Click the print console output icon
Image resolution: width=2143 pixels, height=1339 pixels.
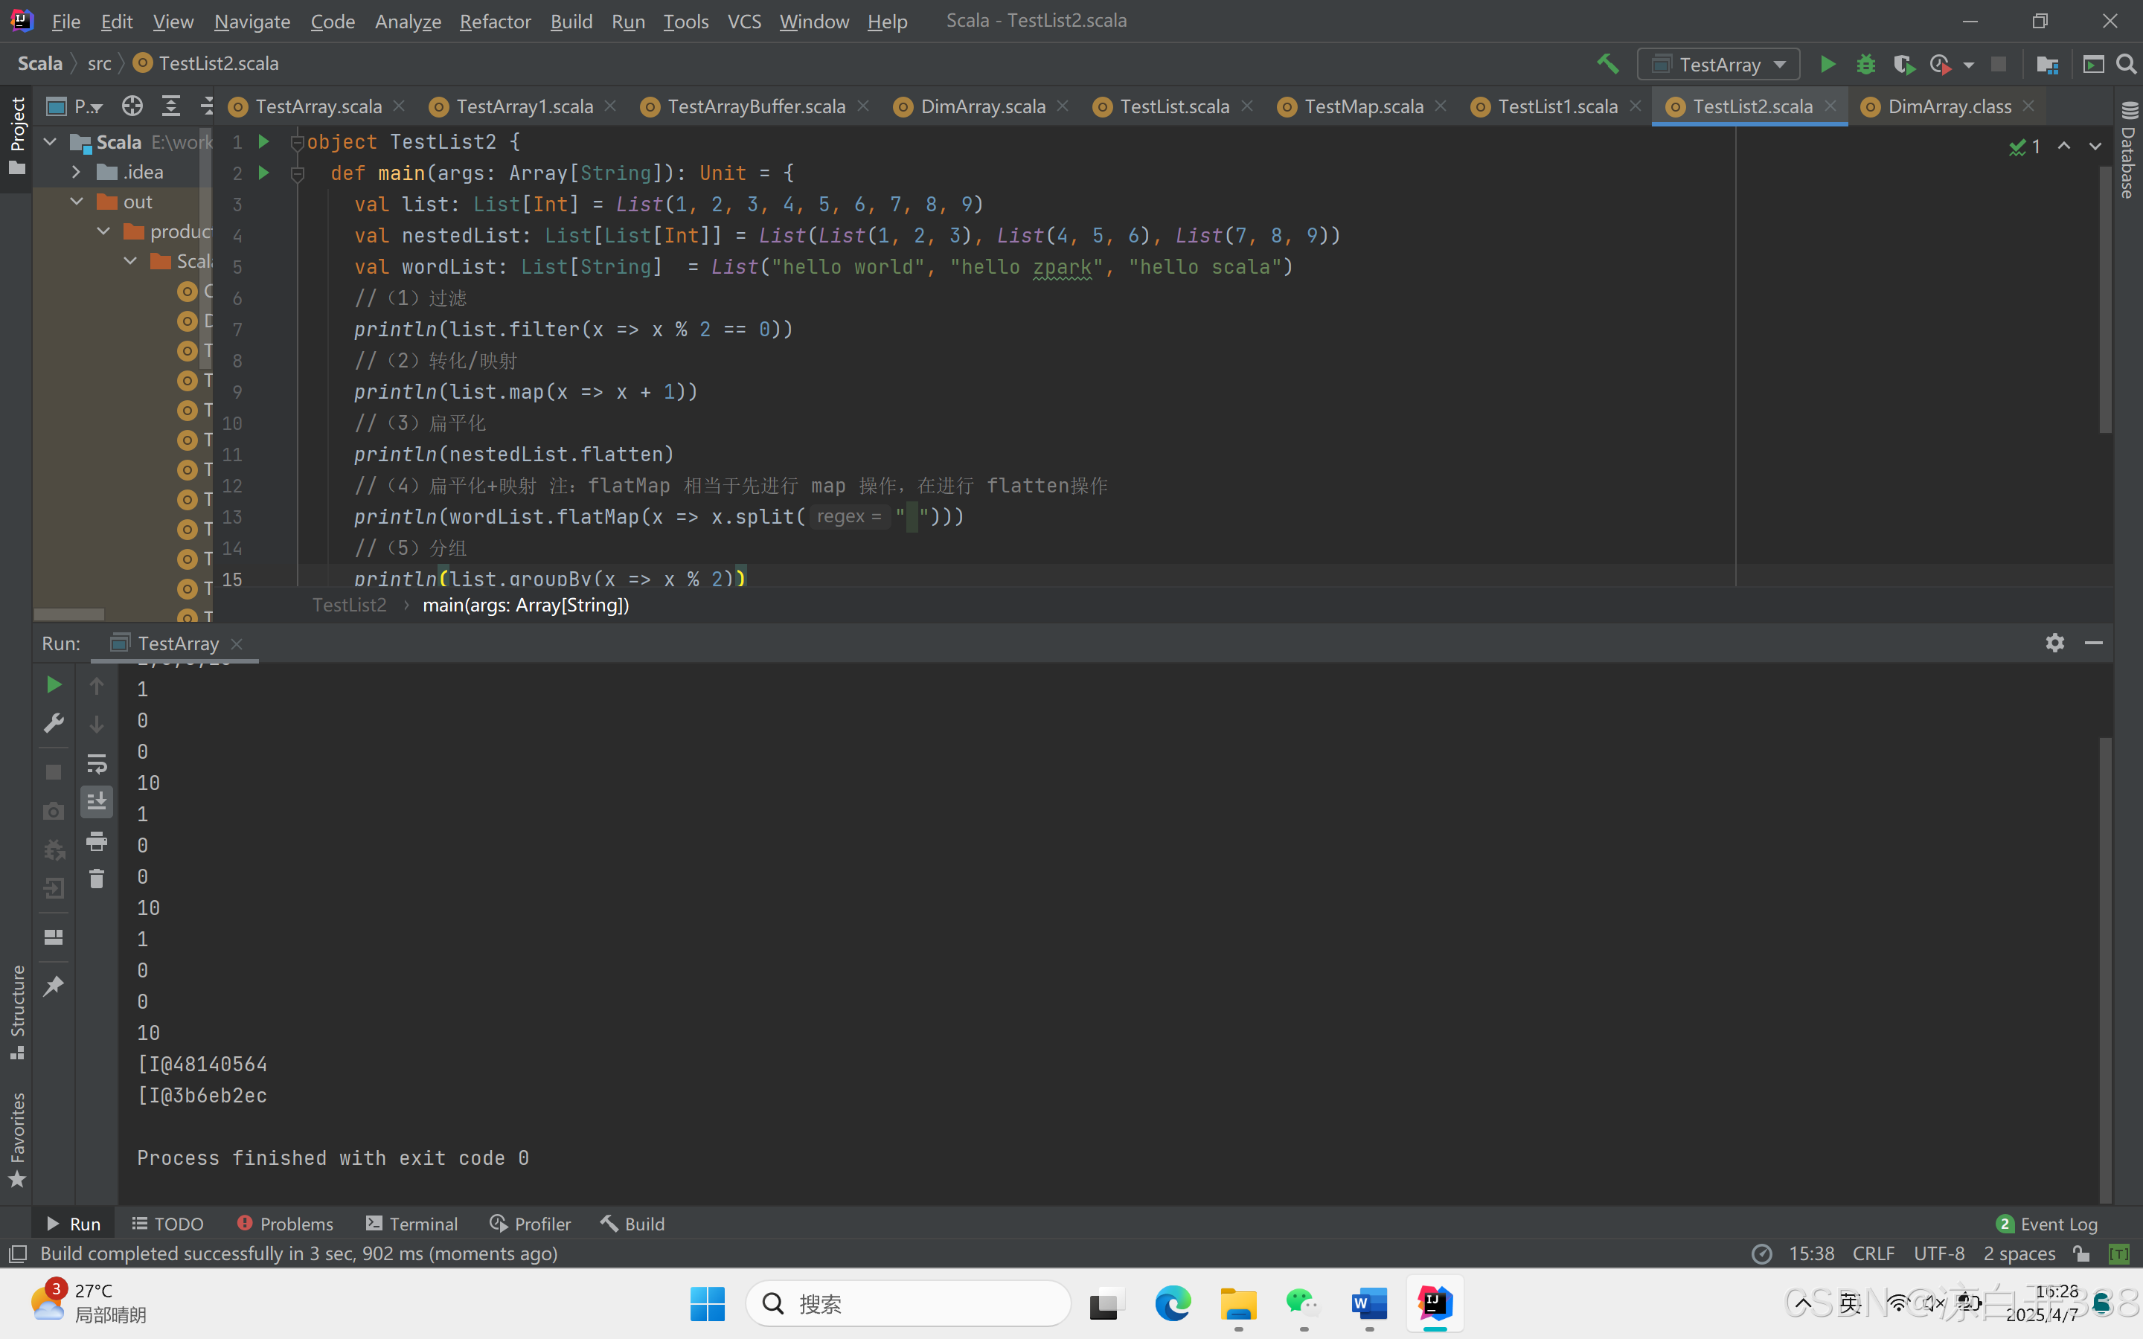[x=97, y=841]
